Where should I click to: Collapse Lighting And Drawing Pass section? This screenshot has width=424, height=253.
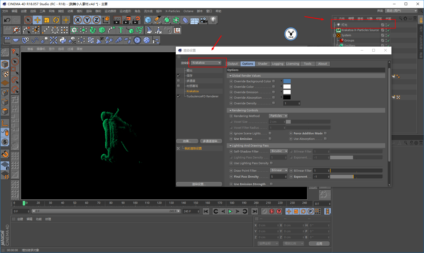click(230, 146)
